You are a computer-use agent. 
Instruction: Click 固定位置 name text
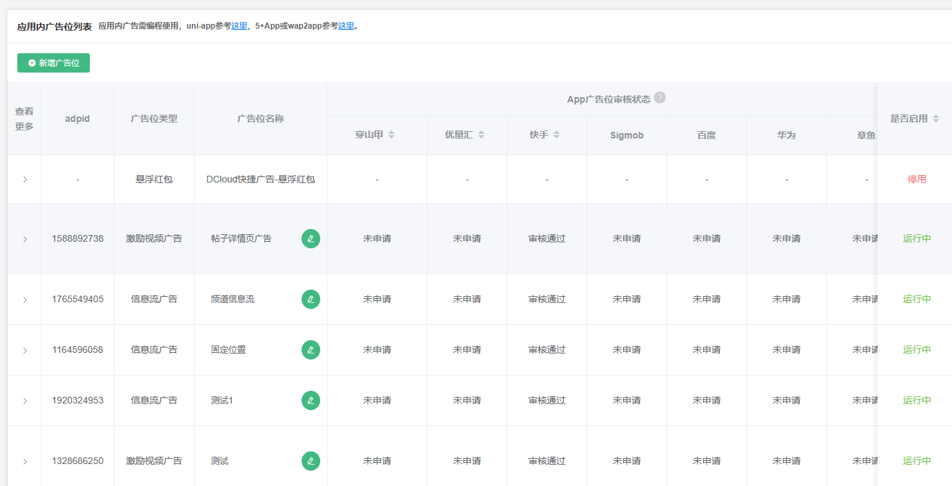[x=228, y=350]
